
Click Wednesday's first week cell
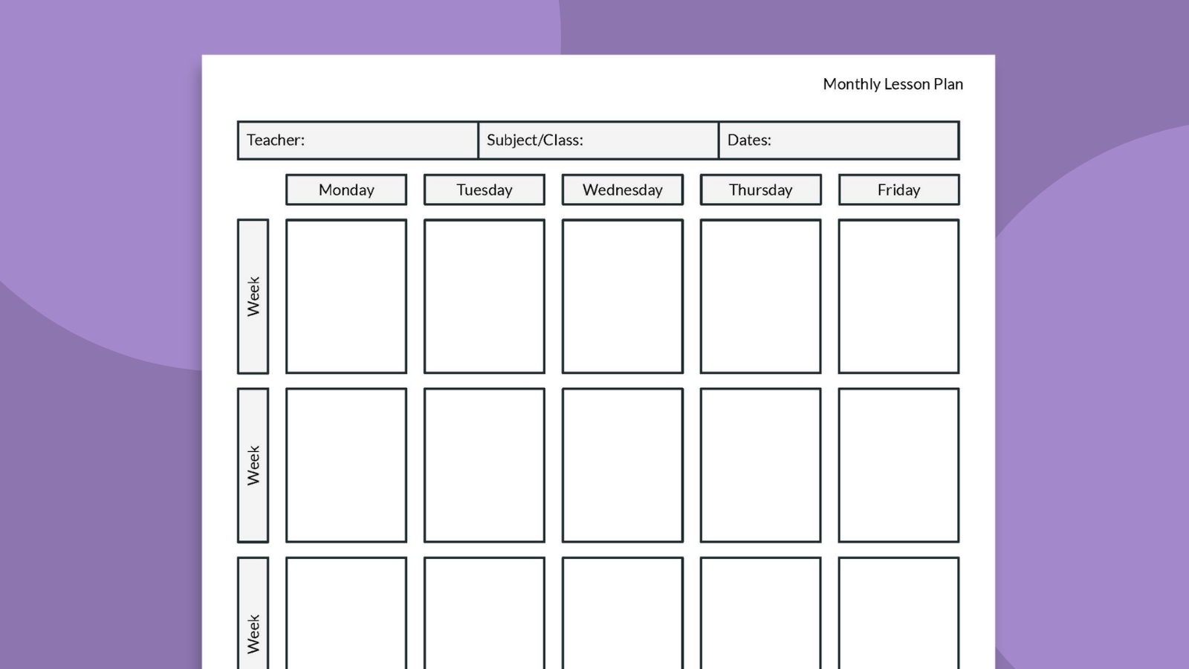click(623, 296)
